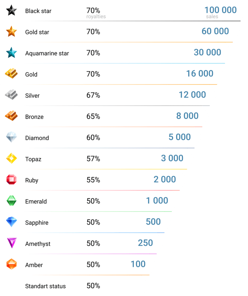Select the yellow Topaz gem icon

click(x=11, y=159)
